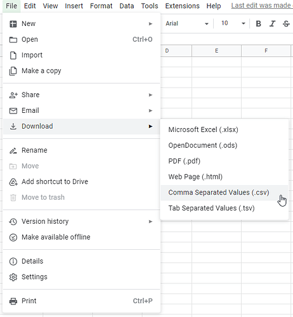Expand the Share submenu arrow
This screenshot has height=317, width=293.
(x=150, y=95)
